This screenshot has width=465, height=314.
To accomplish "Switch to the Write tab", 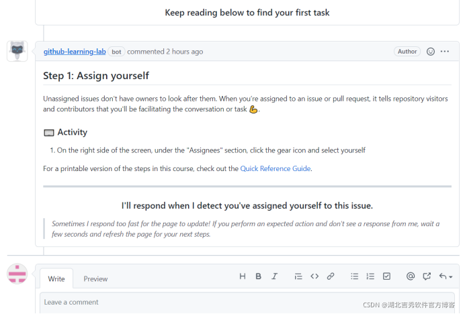I will tap(56, 278).
